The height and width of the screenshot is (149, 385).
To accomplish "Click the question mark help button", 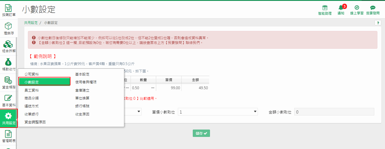I will (378, 23).
